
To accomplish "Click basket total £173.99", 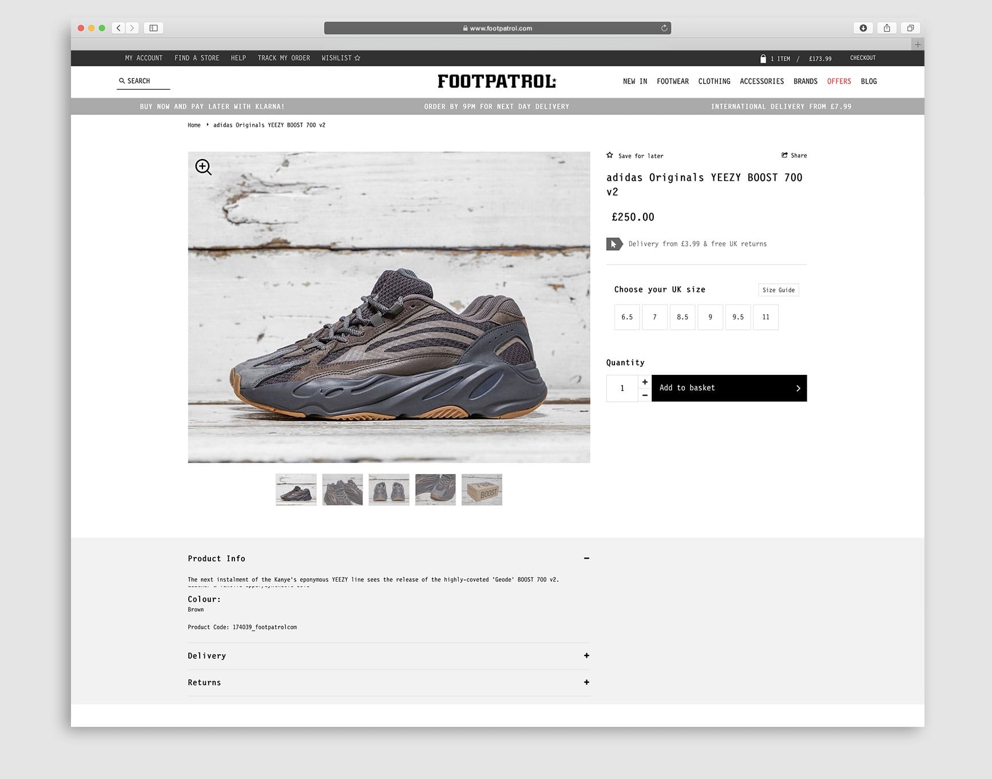I will tap(820, 58).
